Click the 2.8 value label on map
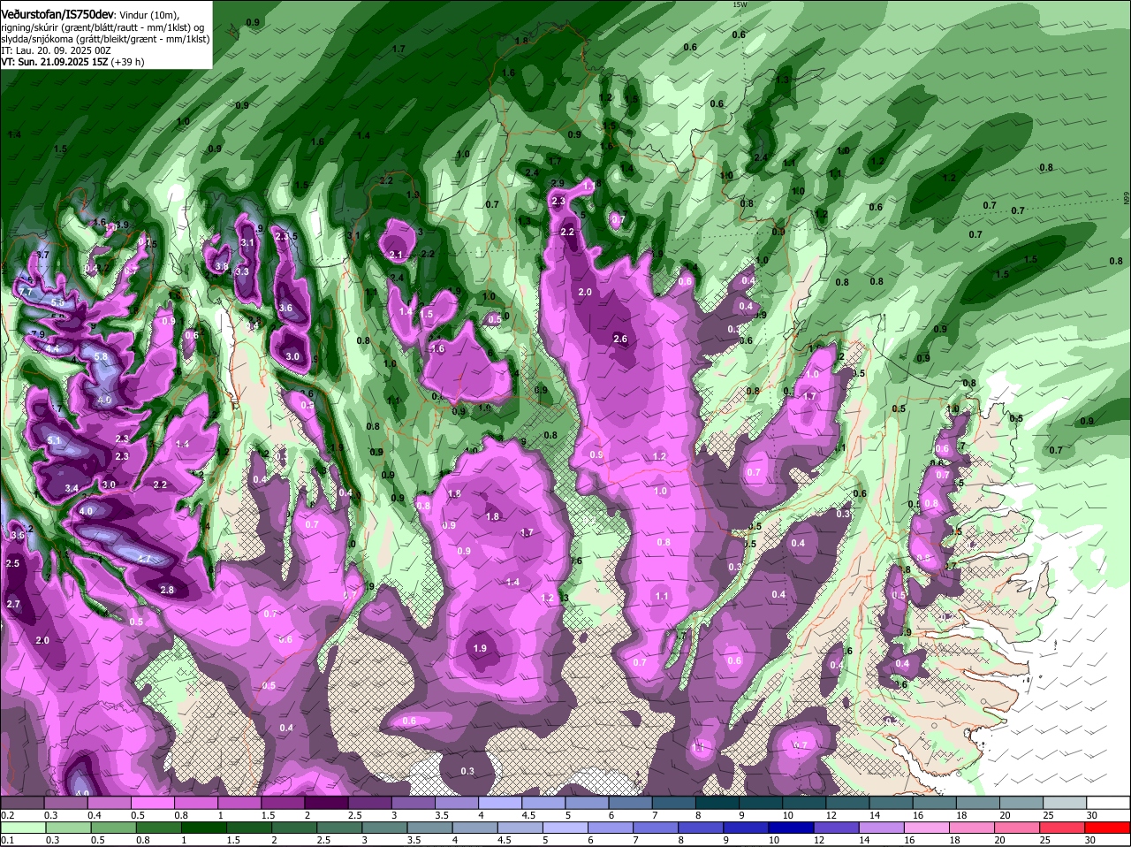Viewport: 1131px width, 847px height. click(167, 590)
